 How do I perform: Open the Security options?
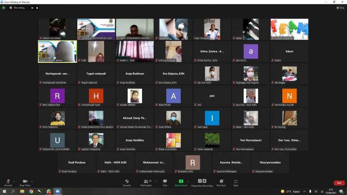(127, 182)
